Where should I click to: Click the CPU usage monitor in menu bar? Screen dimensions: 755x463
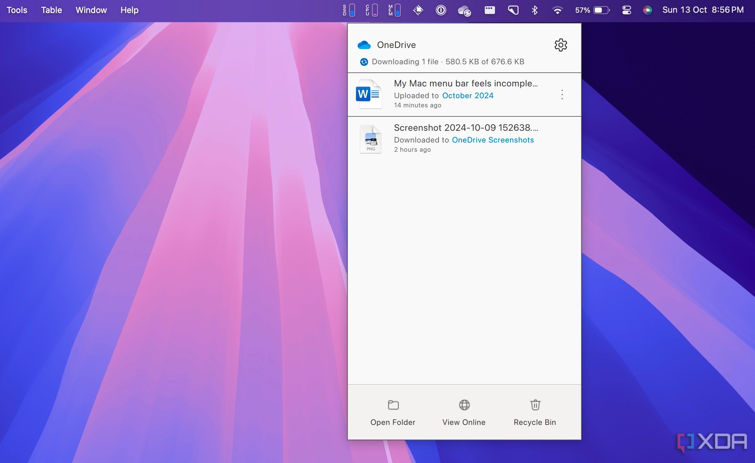[x=372, y=10]
